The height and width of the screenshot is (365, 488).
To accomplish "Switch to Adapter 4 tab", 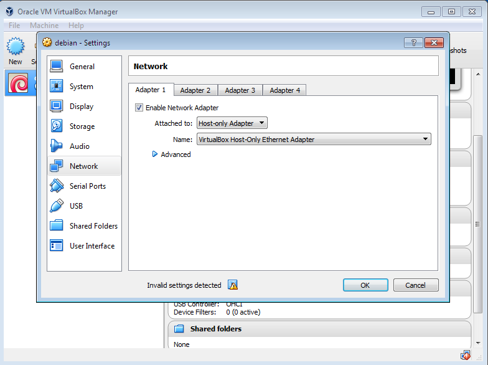I will (285, 90).
